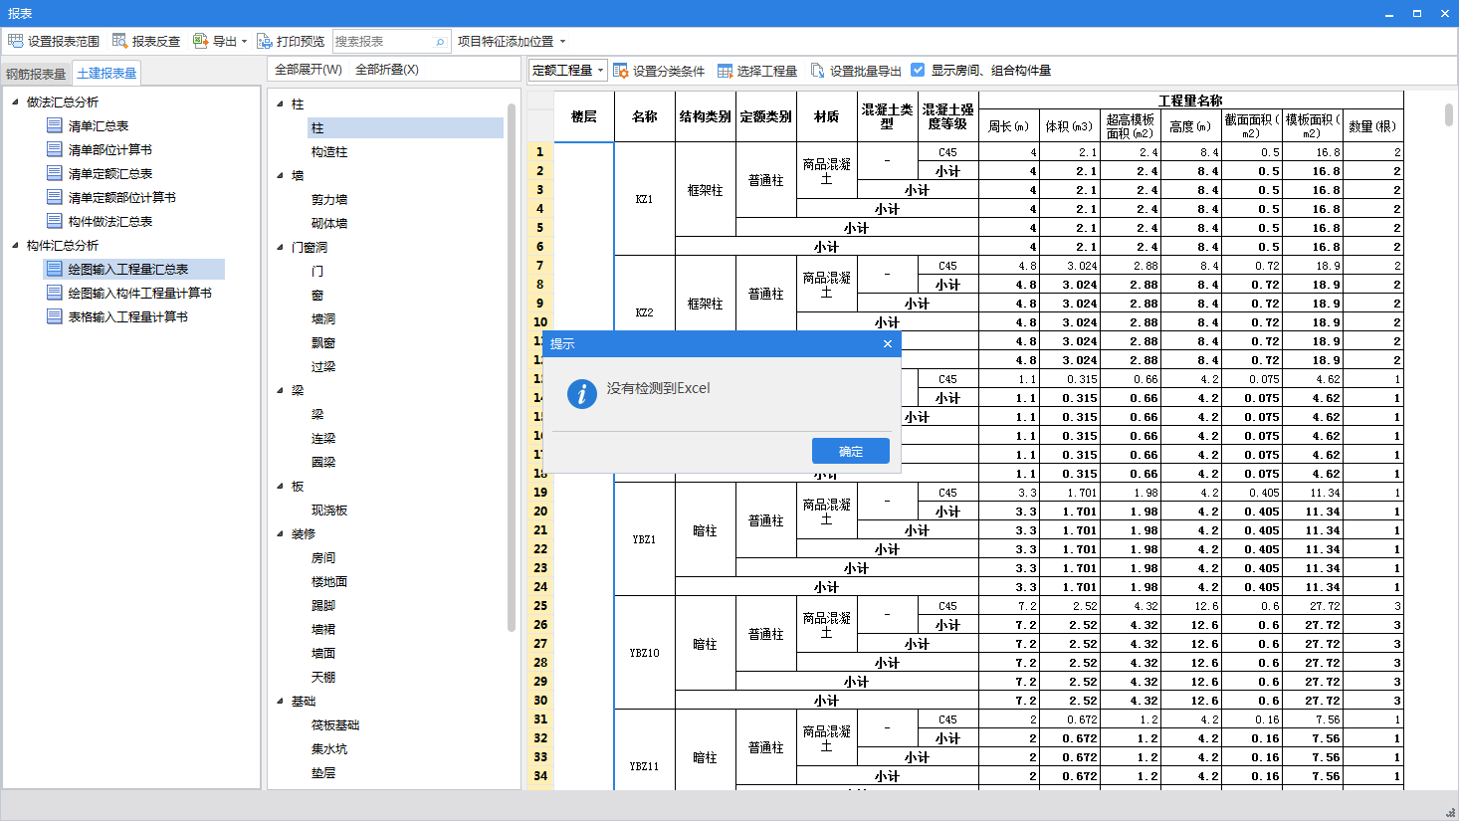Click the 清单定额部位计算书 report icon
The width and height of the screenshot is (1459, 821).
[x=55, y=197]
